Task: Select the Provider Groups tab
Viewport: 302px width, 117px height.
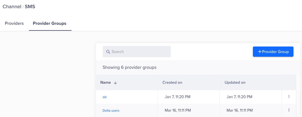Action: click(x=50, y=23)
